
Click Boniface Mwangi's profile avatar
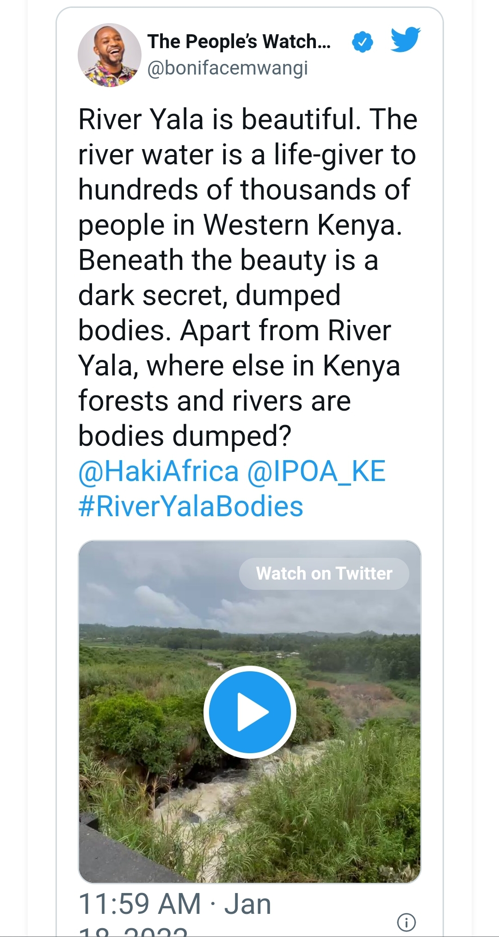click(x=110, y=56)
